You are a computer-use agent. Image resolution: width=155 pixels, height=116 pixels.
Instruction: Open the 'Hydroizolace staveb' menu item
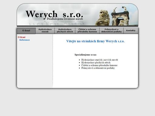pyautogui.click(x=45, y=31)
